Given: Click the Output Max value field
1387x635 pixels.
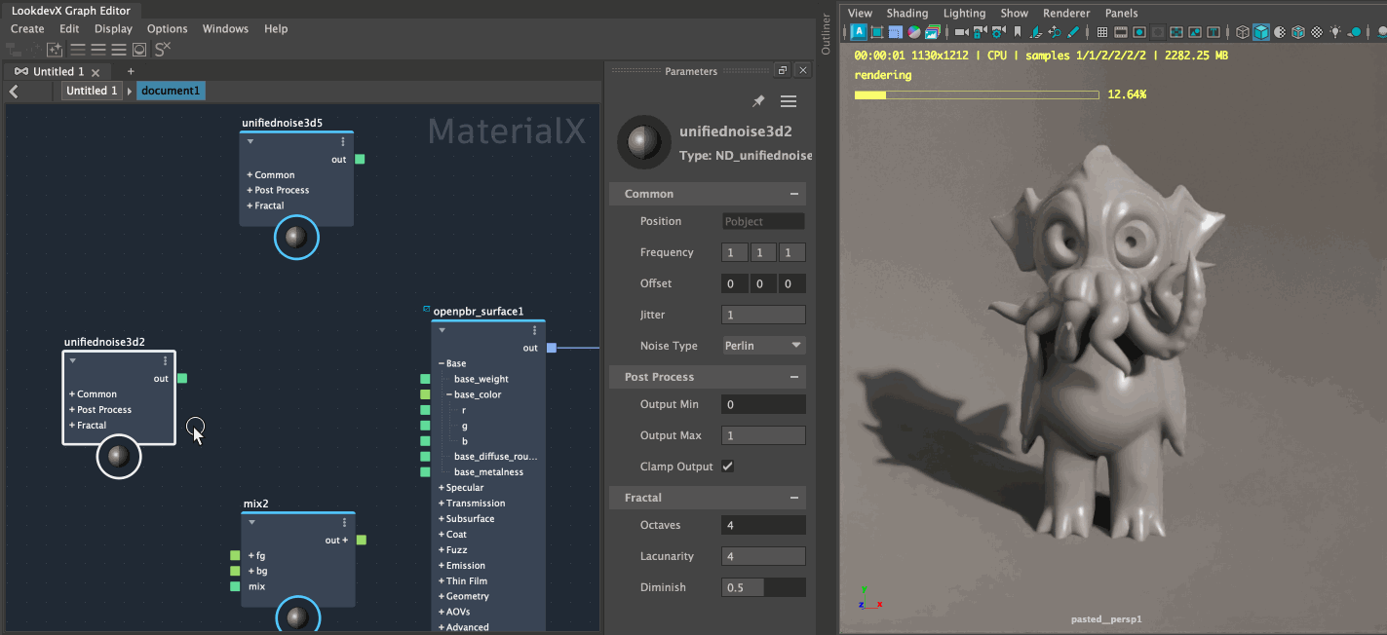Looking at the screenshot, I should click(x=764, y=435).
